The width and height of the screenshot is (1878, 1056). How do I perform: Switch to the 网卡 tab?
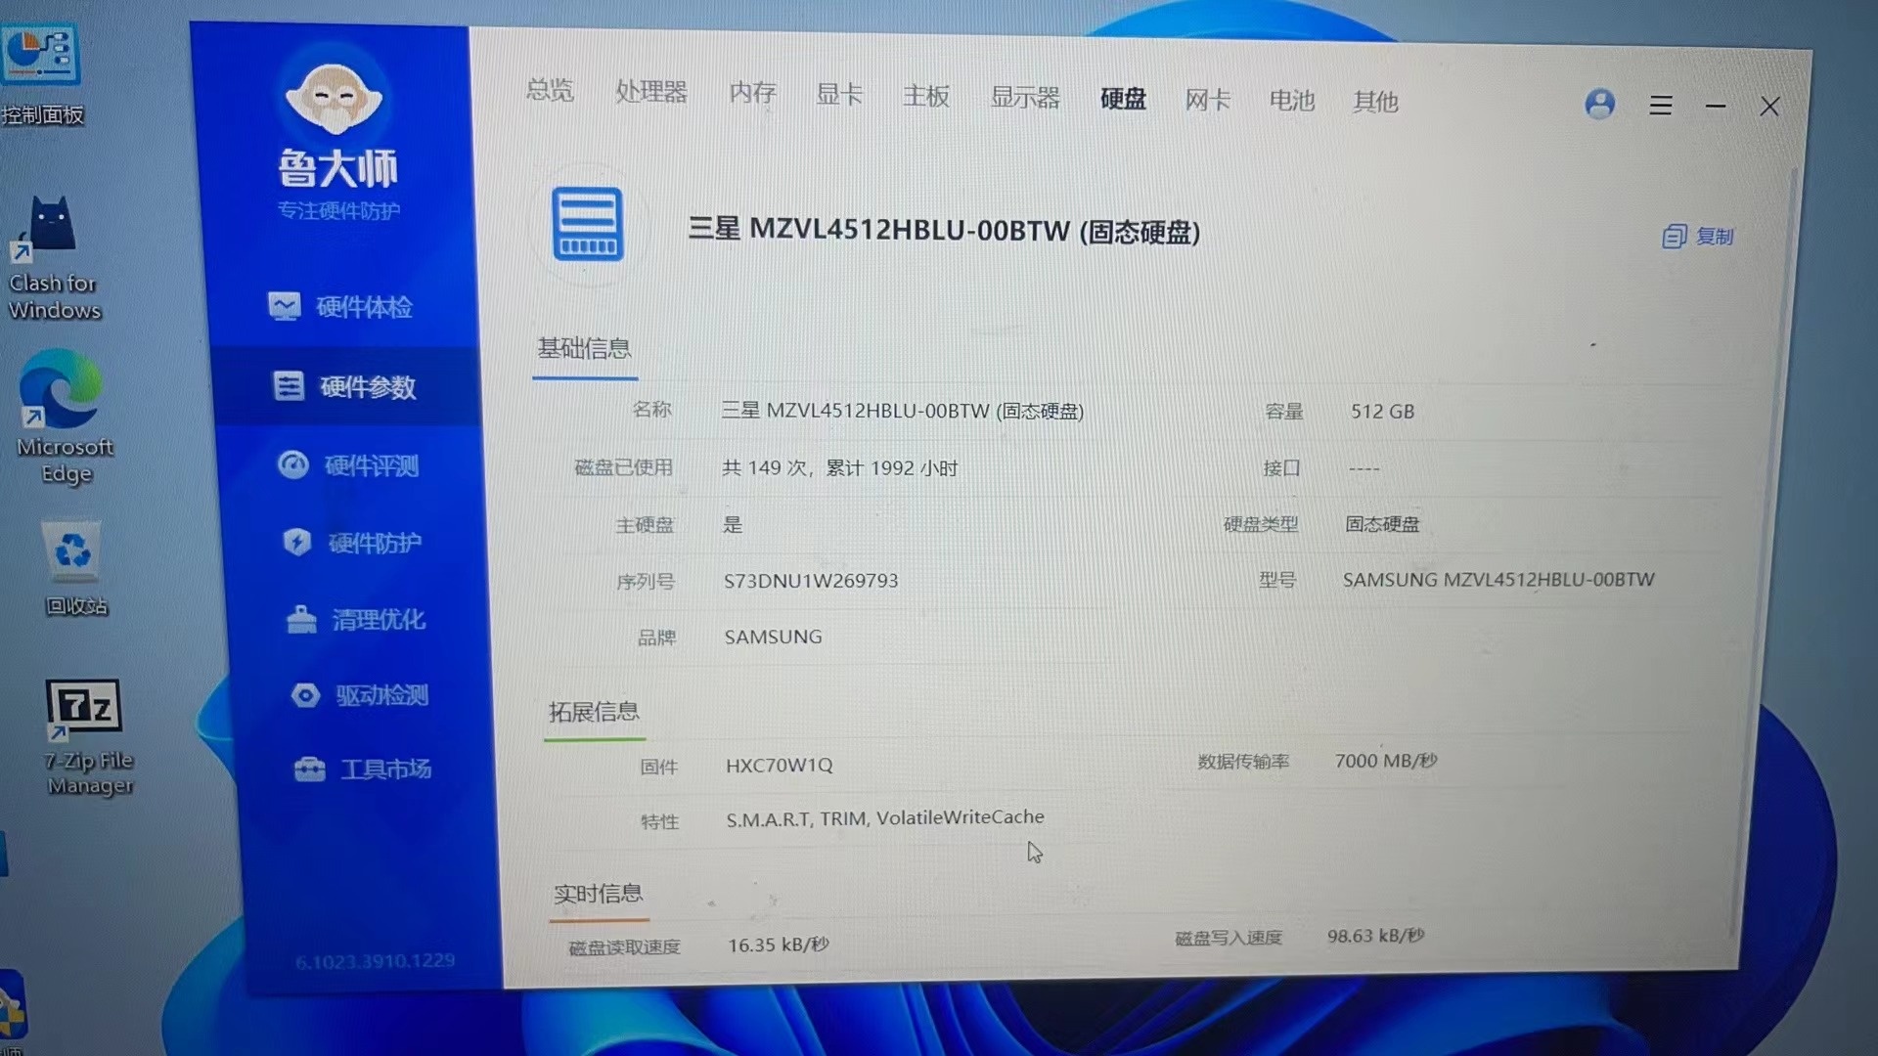click(1208, 100)
